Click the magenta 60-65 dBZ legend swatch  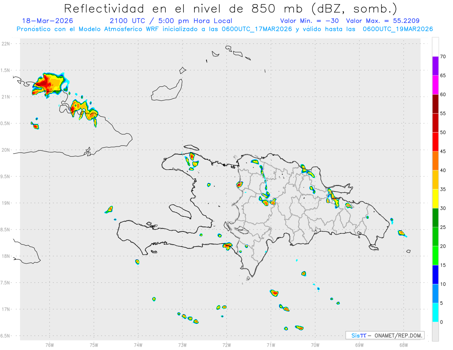click(435, 85)
